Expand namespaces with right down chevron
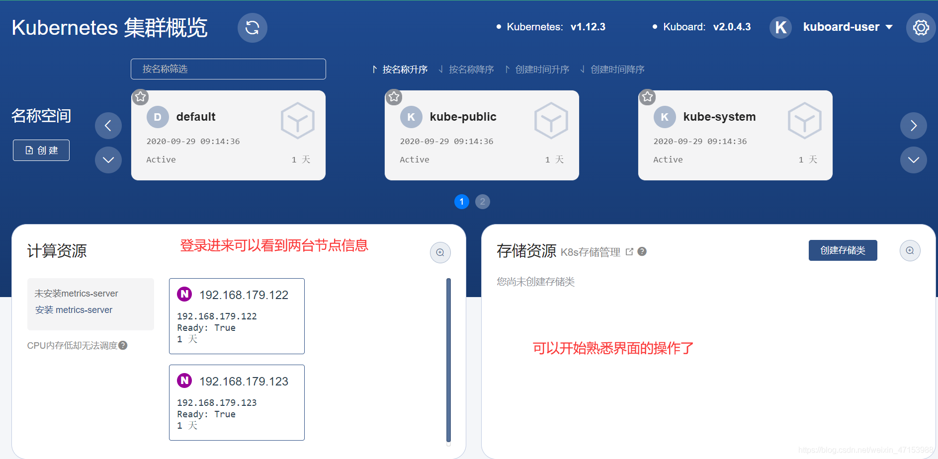The image size is (938, 459). 914,160
